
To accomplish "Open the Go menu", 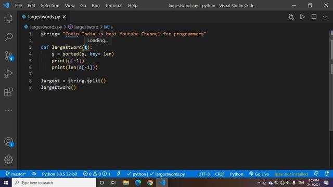I will (83, 6).
